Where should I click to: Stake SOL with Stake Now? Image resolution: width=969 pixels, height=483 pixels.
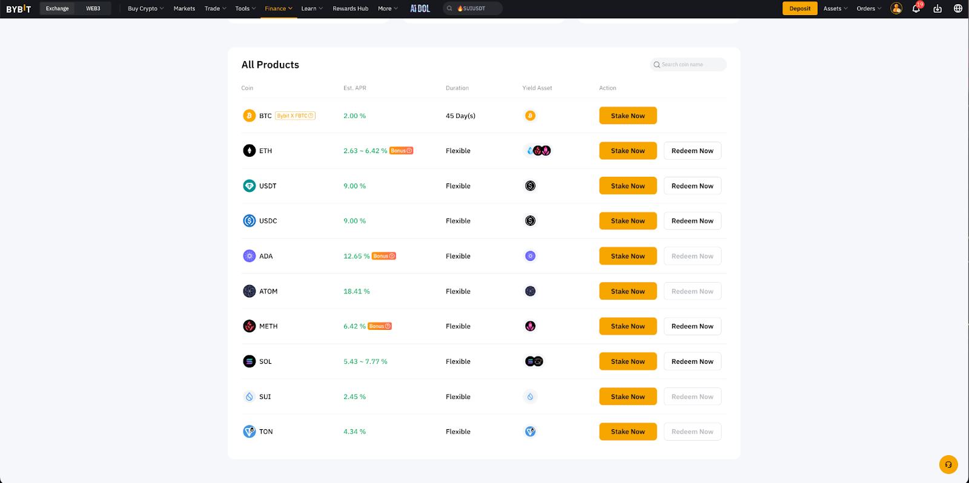coord(628,361)
